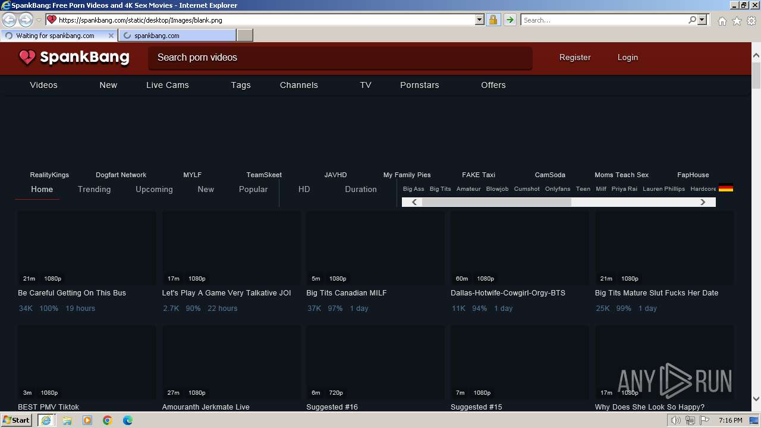Select the Trending filter tab

coord(94,189)
